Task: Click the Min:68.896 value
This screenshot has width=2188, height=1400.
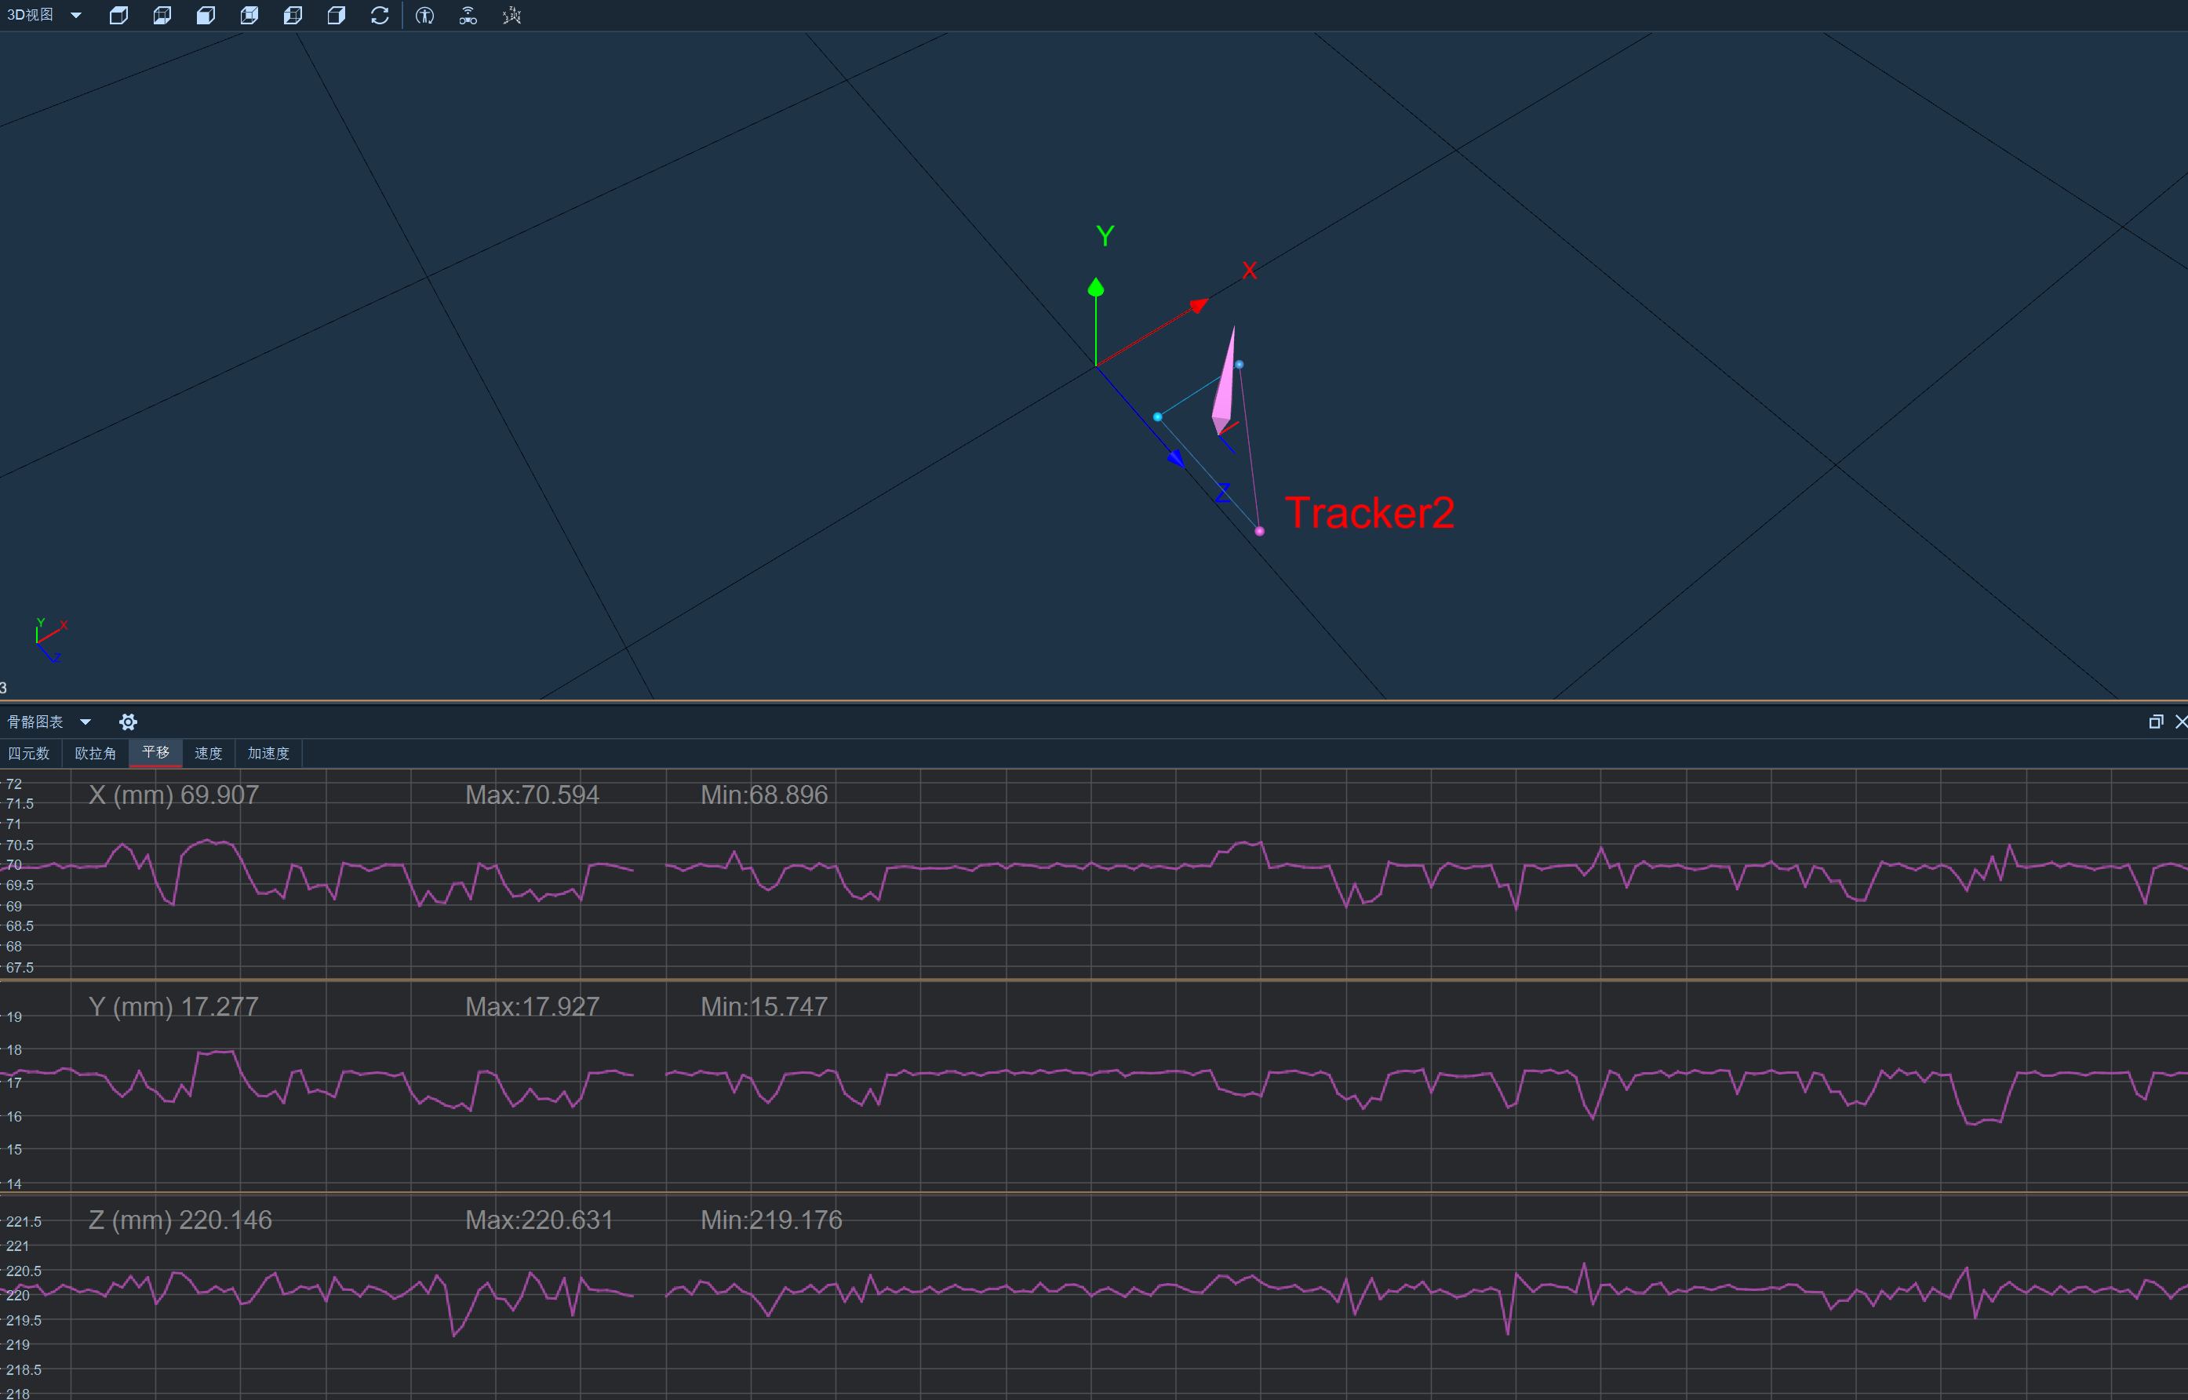Action: (x=764, y=795)
